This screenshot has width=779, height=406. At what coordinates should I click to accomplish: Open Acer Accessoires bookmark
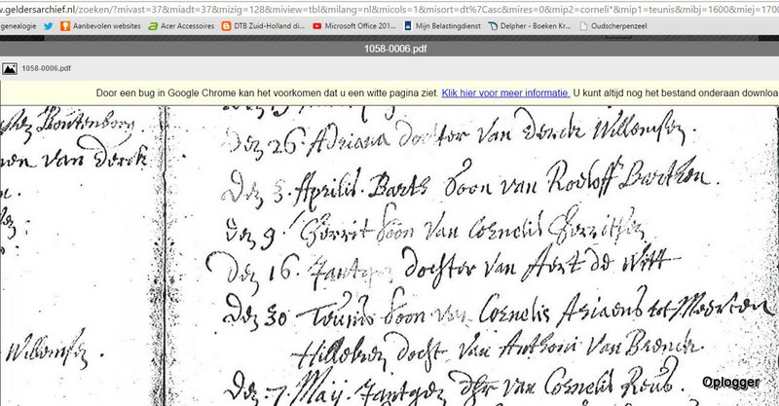[187, 26]
